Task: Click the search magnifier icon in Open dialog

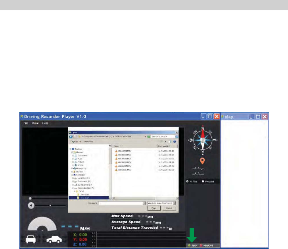Action: click(x=177, y=137)
